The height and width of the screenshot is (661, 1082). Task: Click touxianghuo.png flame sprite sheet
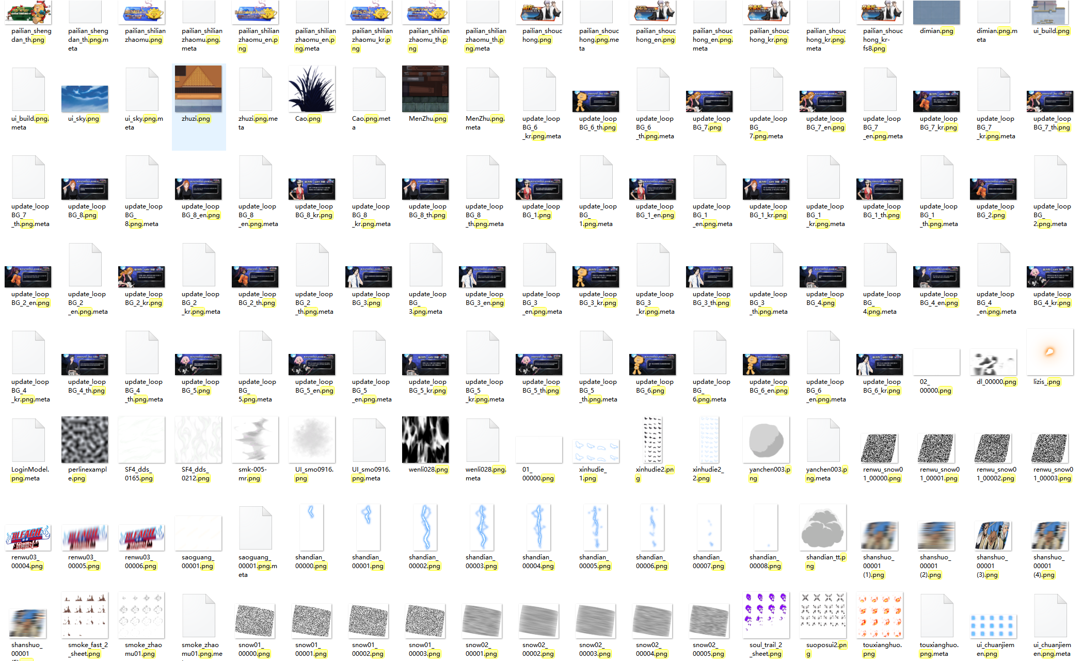(880, 615)
